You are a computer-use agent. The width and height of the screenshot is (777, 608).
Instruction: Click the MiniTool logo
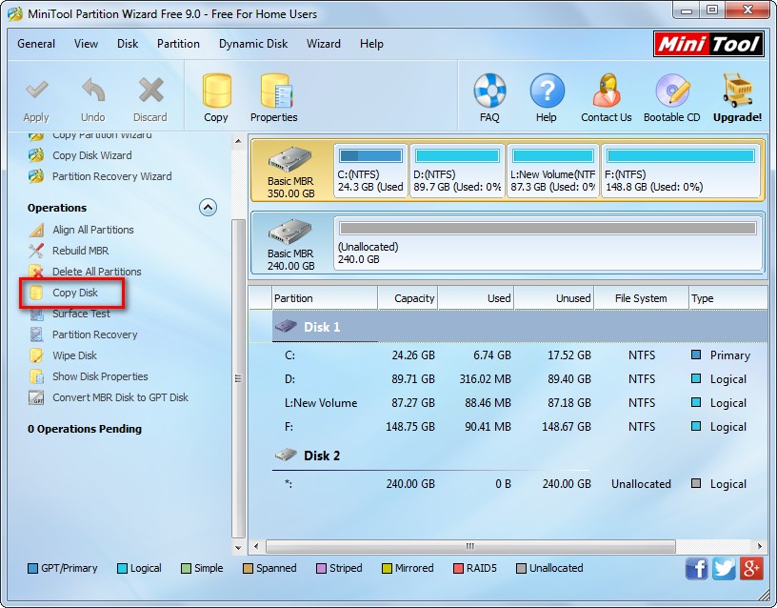pos(708,44)
